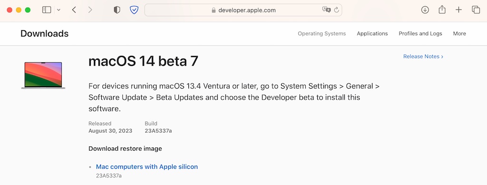Reload the page with the refresh icon
This screenshot has height=185, width=487.
(336, 10)
